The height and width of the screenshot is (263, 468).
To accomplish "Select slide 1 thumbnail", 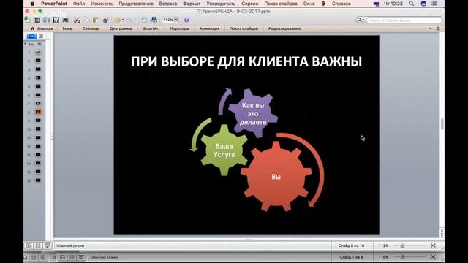I will 38,52.
